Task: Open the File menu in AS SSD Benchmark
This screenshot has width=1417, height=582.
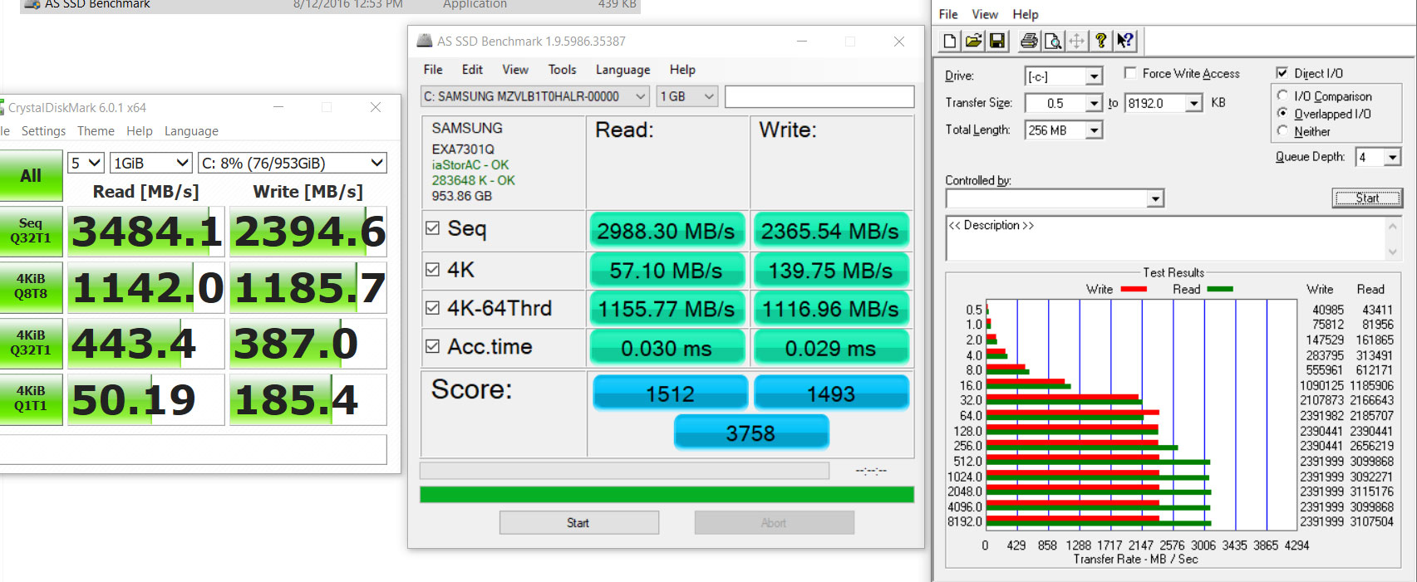Action: pos(433,70)
